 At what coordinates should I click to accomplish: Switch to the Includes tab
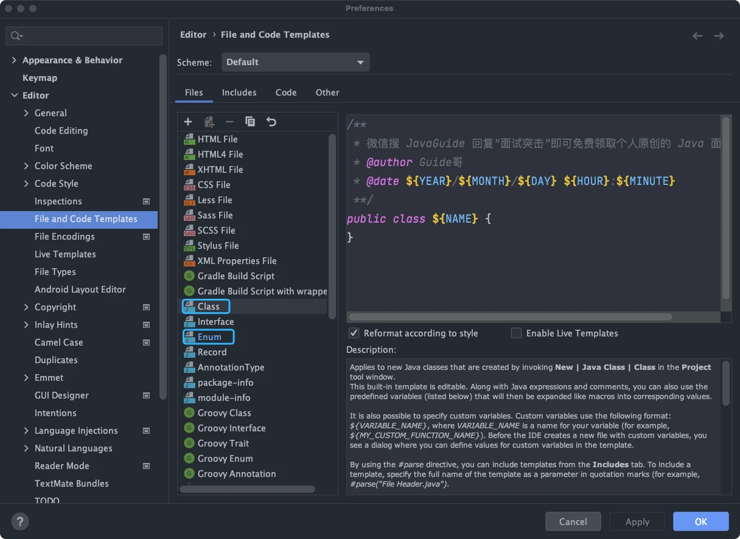pos(239,92)
